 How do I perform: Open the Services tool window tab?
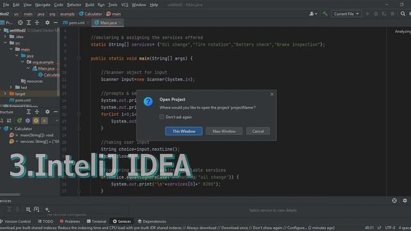click(121, 221)
